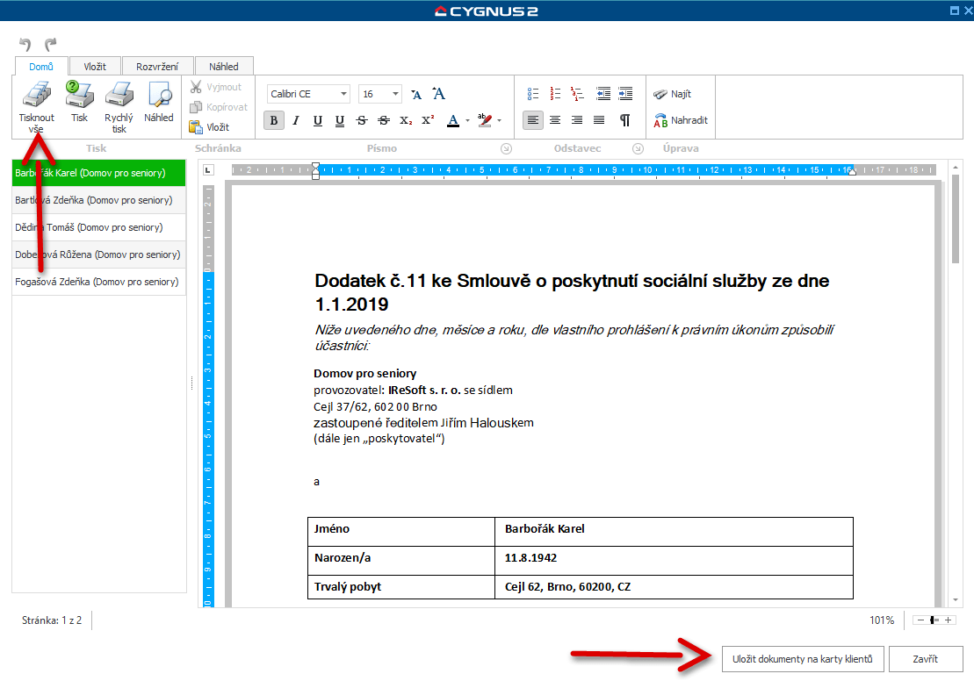This screenshot has width=974, height=681.
Task: Align text right
Action: click(x=577, y=120)
